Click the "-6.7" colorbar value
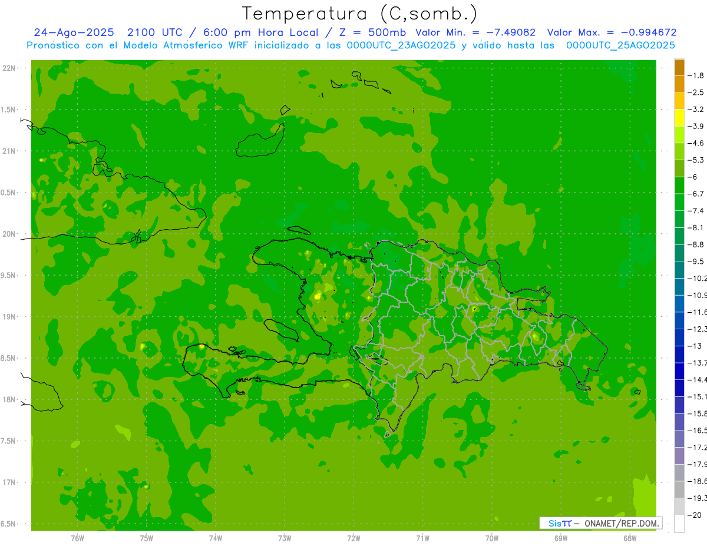Viewport: 707px width, 546px height. tap(696, 194)
